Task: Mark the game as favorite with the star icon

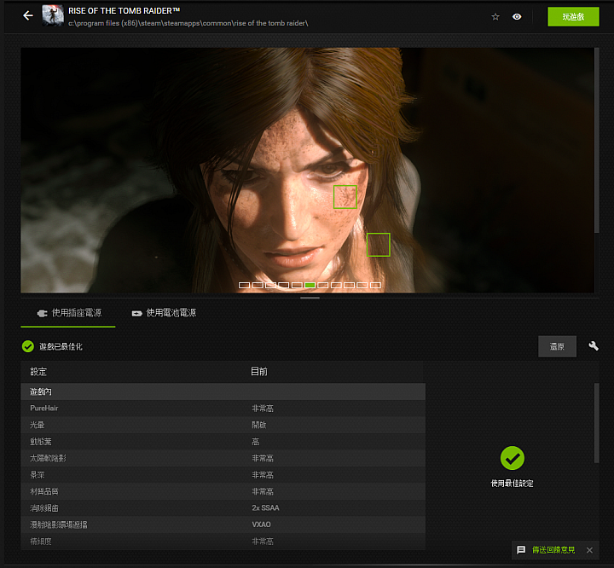Action: point(495,16)
